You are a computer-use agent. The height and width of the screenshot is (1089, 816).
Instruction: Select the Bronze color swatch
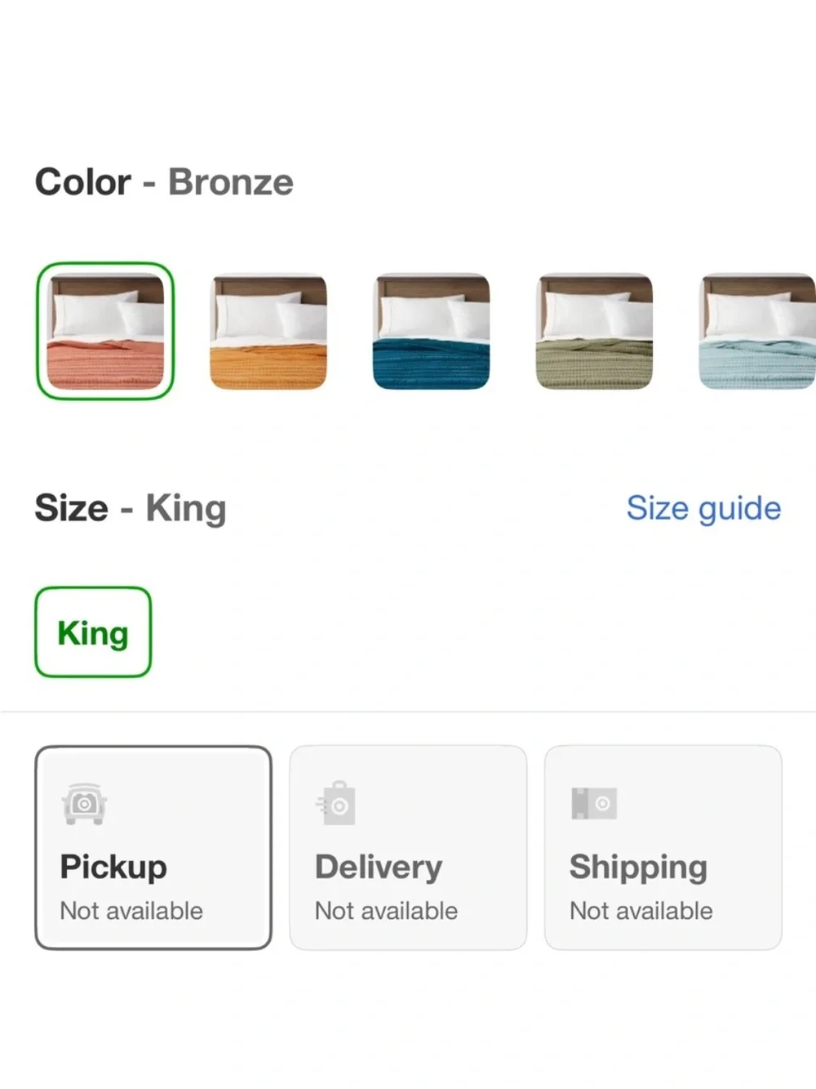105,331
